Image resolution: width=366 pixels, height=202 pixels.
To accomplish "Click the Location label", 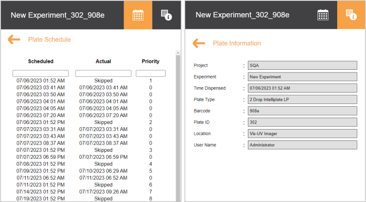I will click(x=202, y=134).
